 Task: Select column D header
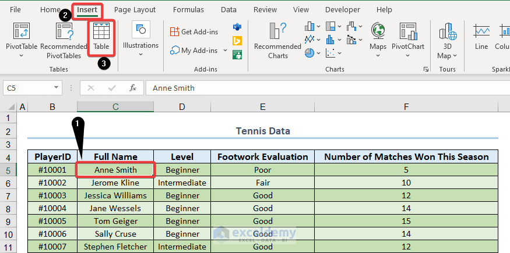182,106
